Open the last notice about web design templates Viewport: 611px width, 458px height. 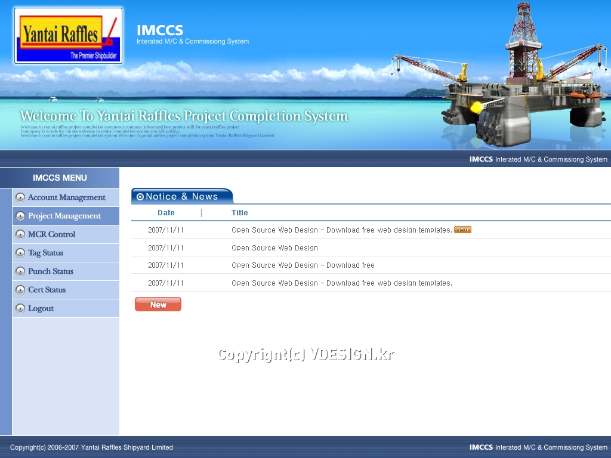tap(342, 283)
